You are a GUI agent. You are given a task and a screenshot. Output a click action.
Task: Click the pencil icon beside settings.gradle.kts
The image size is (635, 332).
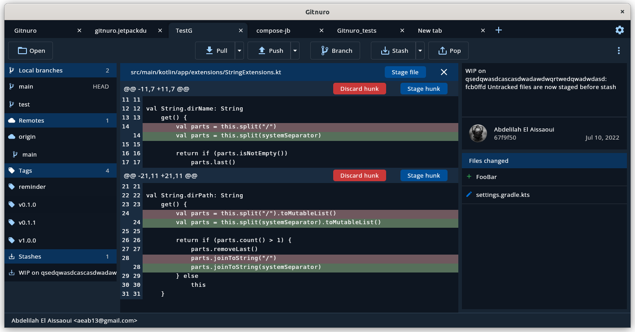(x=469, y=195)
